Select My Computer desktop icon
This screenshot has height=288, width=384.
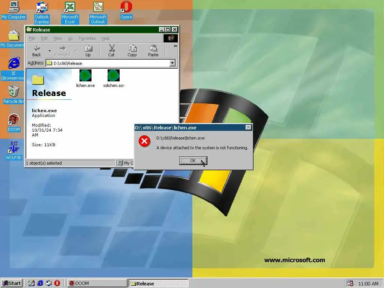(14, 10)
